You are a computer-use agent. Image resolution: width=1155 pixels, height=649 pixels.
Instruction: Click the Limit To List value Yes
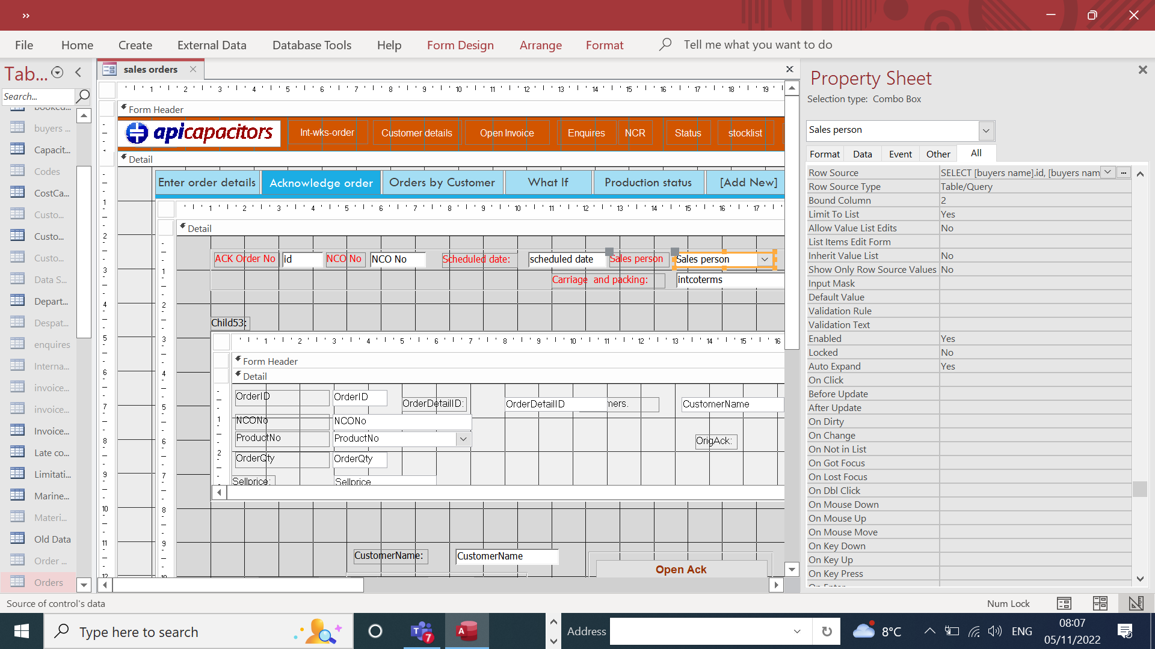click(1035, 215)
